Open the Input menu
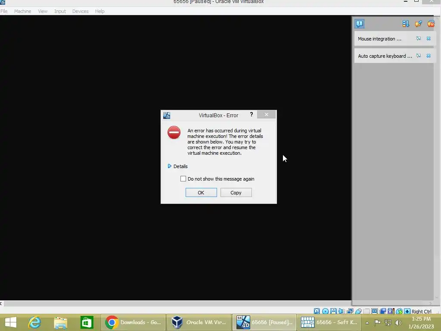441x331 pixels. (x=60, y=11)
